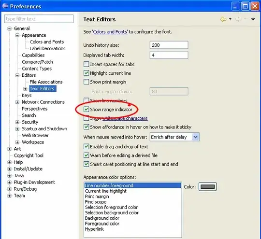Open the Search preference page
This screenshot has width=261, height=239.
[29, 115]
